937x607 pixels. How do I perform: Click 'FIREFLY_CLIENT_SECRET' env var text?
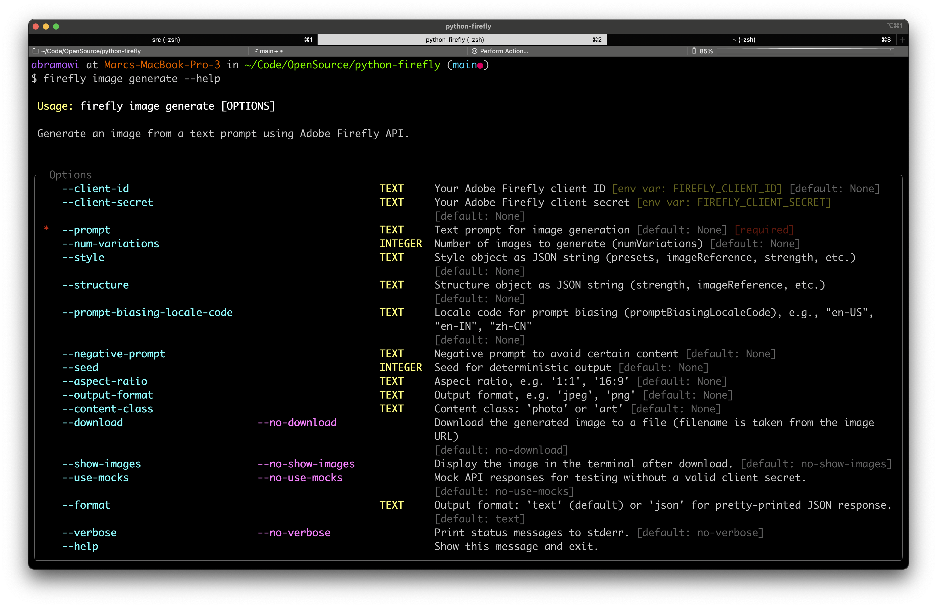click(x=761, y=203)
